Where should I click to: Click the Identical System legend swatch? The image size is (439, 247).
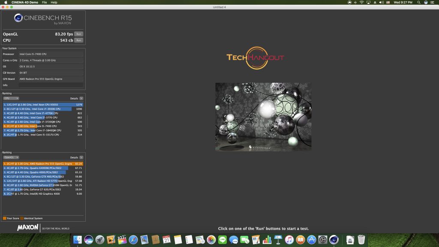22,218
